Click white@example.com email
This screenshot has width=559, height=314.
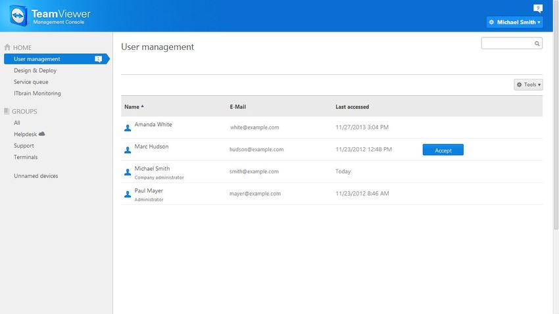(255, 127)
